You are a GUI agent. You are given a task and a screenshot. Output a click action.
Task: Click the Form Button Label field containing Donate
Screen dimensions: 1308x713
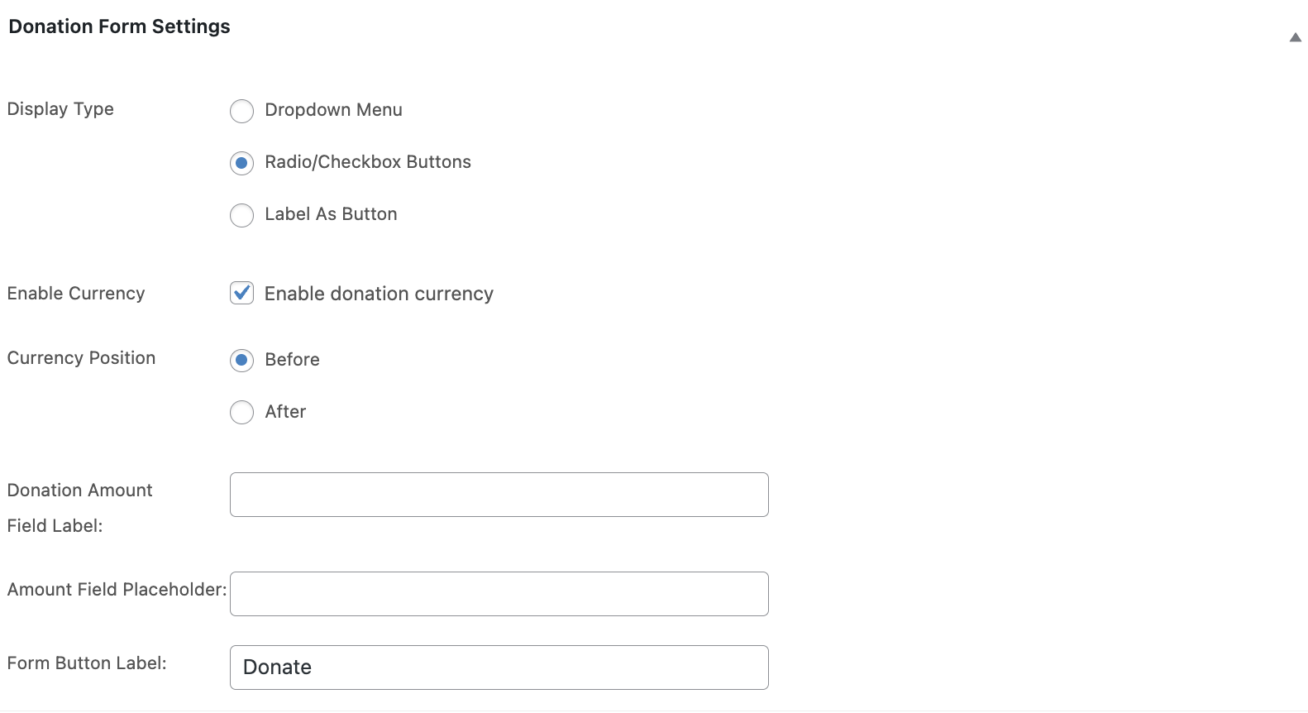pos(499,668)
